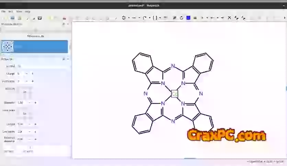This screenshot has width=287, height=166.
Task: Select the rotate tool icon
Action: 181,18
